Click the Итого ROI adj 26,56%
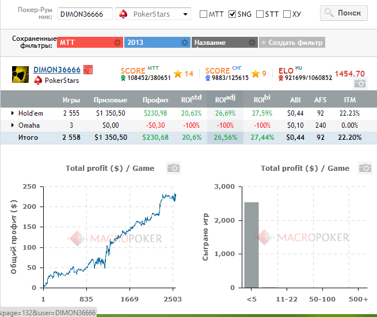The height and width of the screenshot is (317, 377). [226, 138]
